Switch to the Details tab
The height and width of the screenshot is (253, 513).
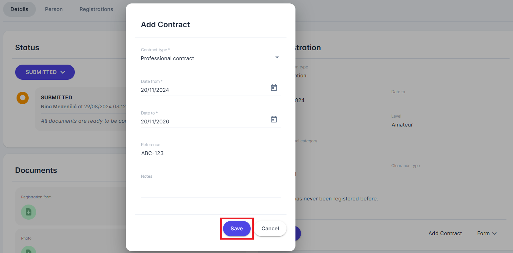coord(19,9)
